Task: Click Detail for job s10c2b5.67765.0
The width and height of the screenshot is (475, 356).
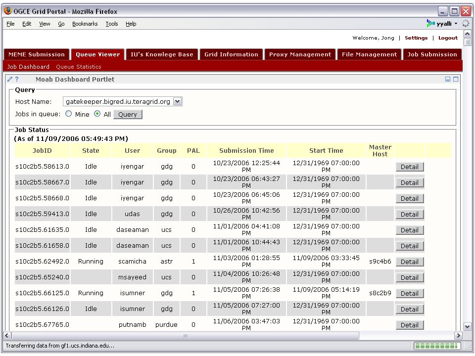Action: point(410,325)
